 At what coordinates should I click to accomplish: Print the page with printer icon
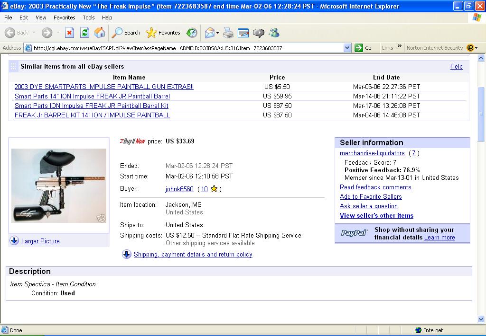pyautogui.click(x=228, y=33)
